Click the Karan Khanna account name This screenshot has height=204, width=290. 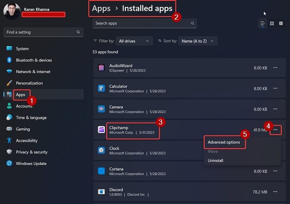point(36,9)
